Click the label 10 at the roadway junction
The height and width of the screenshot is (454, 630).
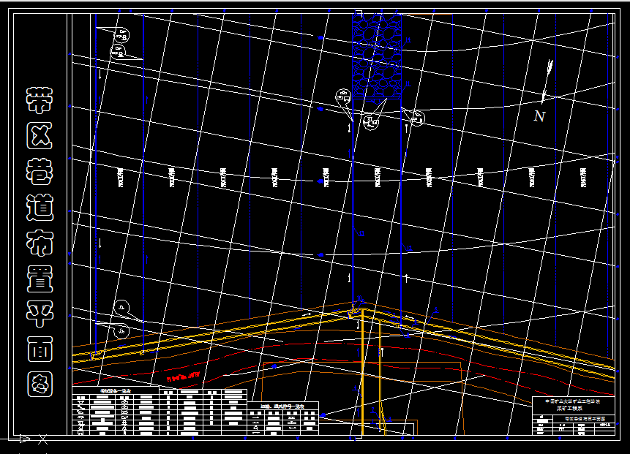(359, 298)
